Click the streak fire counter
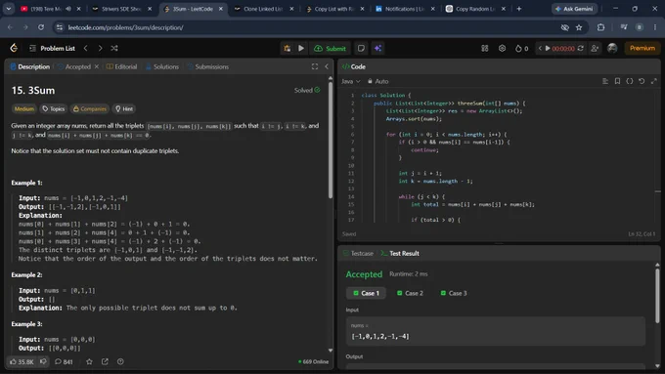The image size is (665, 374). [521, 48]
